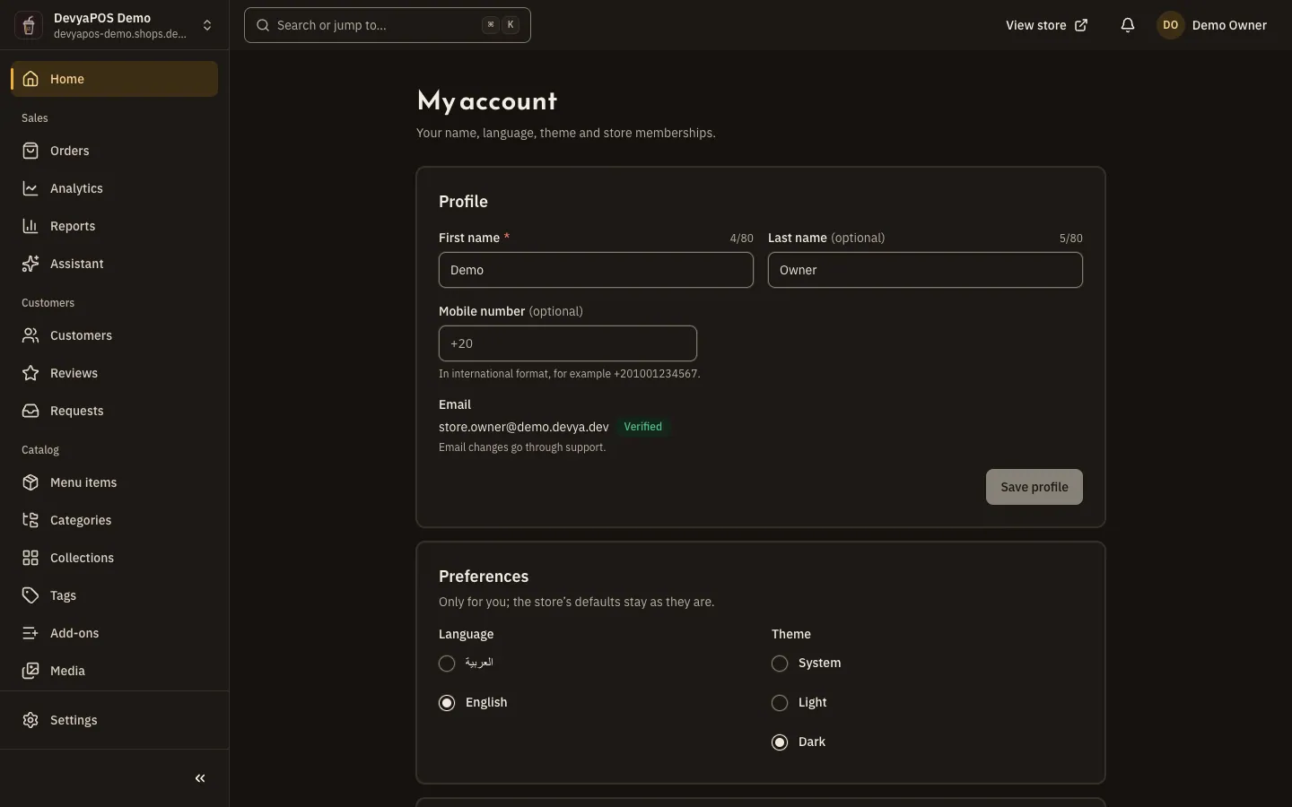This screenshot has height=807, width=1292.
Task: Click the Customers people icon
Action: coord(31,335)
